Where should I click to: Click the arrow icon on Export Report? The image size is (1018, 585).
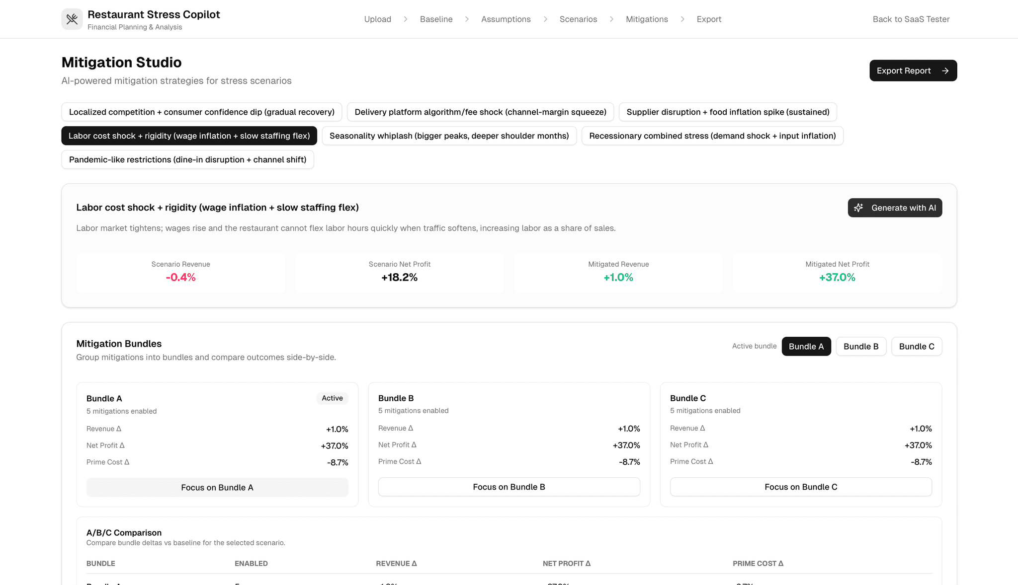coord(945,71)
